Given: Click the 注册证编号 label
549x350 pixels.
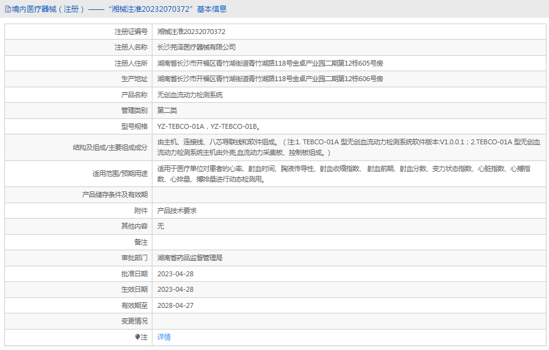Looking at the screenshot, I should (131, 32).
